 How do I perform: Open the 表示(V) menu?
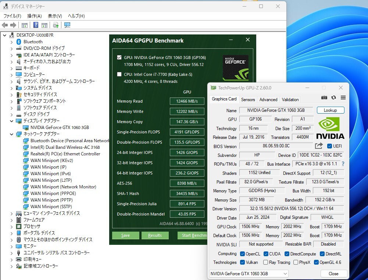click(55, 16)
